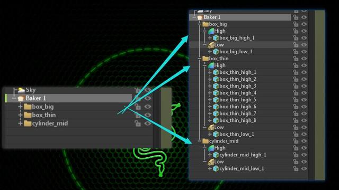Toggle lock on box_big_high_1 row
This screenshot has height=190, width=339.
click(x=296, y=38)
